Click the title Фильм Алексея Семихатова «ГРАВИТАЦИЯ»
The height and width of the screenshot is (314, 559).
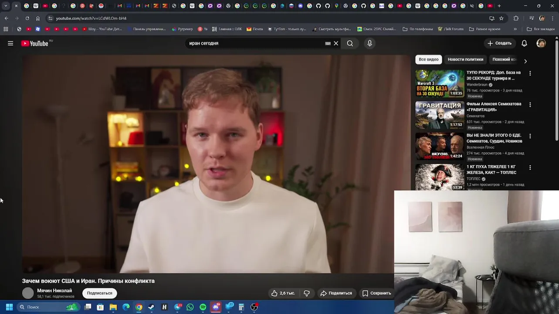[494, 107]
